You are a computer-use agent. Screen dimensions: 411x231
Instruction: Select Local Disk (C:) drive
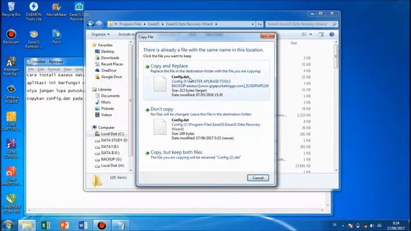tap(112, 134)
